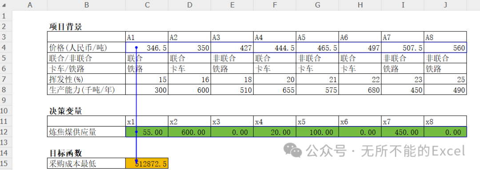Click variable header x8
Screen dimensions: 480x170
pos(445,121)
